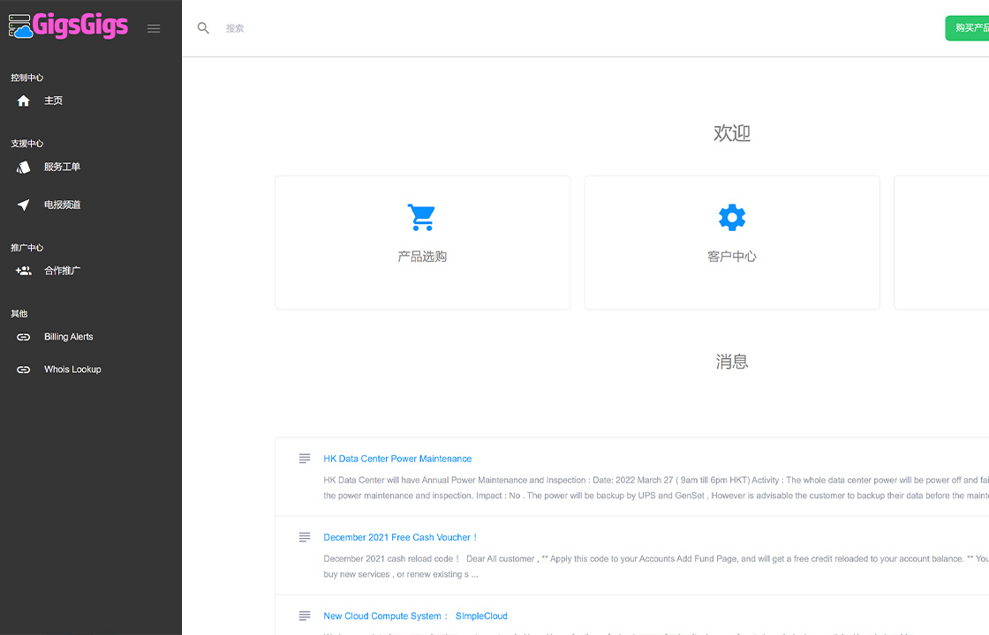This screenshot has width=989, height=635.
Task: Click the lines icon beside New Cloud Compute System
Action: 305,616
